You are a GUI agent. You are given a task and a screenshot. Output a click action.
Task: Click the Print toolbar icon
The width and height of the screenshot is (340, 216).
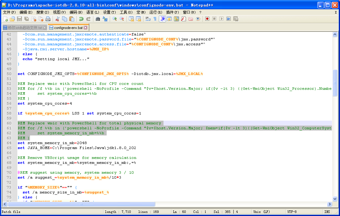(x=48, y=19)
